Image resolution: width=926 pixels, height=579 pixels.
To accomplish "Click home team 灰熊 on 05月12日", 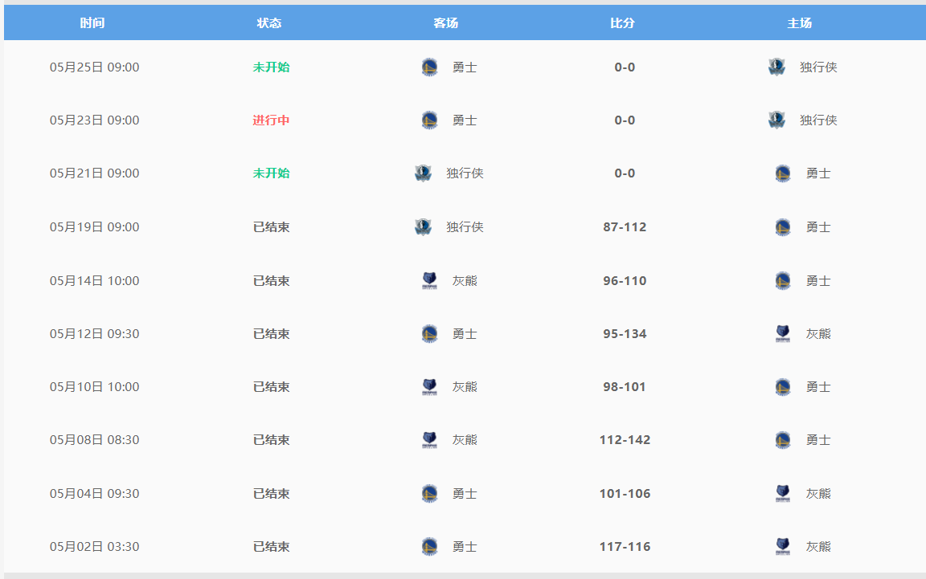I will pyautogui.click(x=818, y=334).
